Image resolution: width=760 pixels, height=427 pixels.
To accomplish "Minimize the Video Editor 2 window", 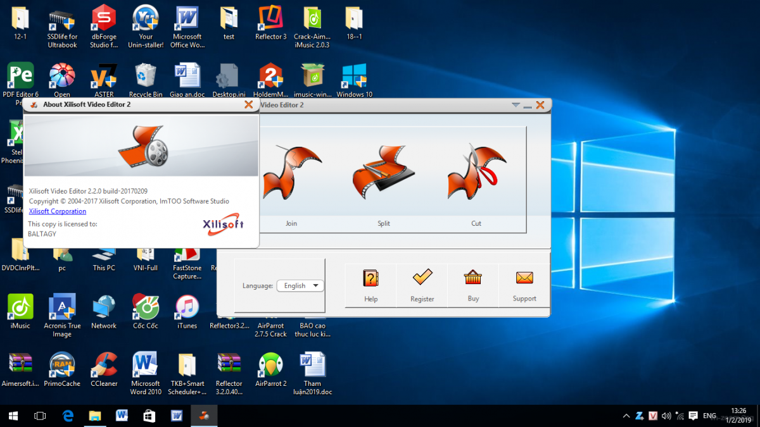I will coord(528,106).
